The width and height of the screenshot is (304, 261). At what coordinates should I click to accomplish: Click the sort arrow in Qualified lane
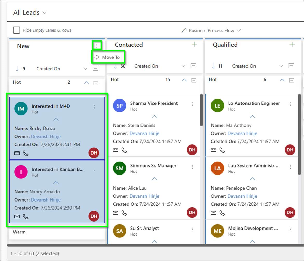pos(213,66)
